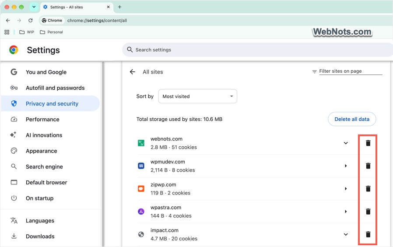Expand wpmudev.com row arrow
The width and height of the screenshot is (393, 247).
tap(346, 166)
